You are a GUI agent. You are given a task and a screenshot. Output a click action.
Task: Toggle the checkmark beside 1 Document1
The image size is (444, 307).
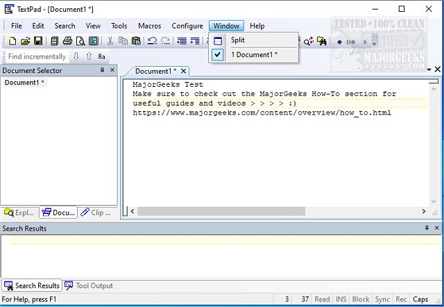pyautogui.click(x=217, y=55)
